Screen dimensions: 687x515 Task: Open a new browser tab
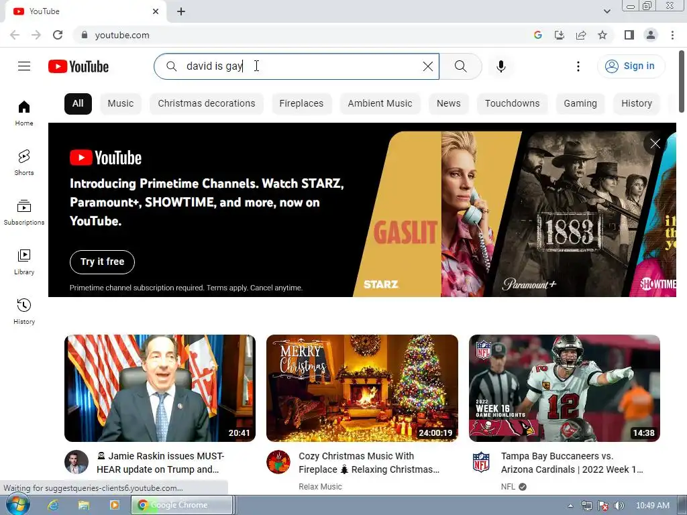pyautogui.click(x=181, y=11)
